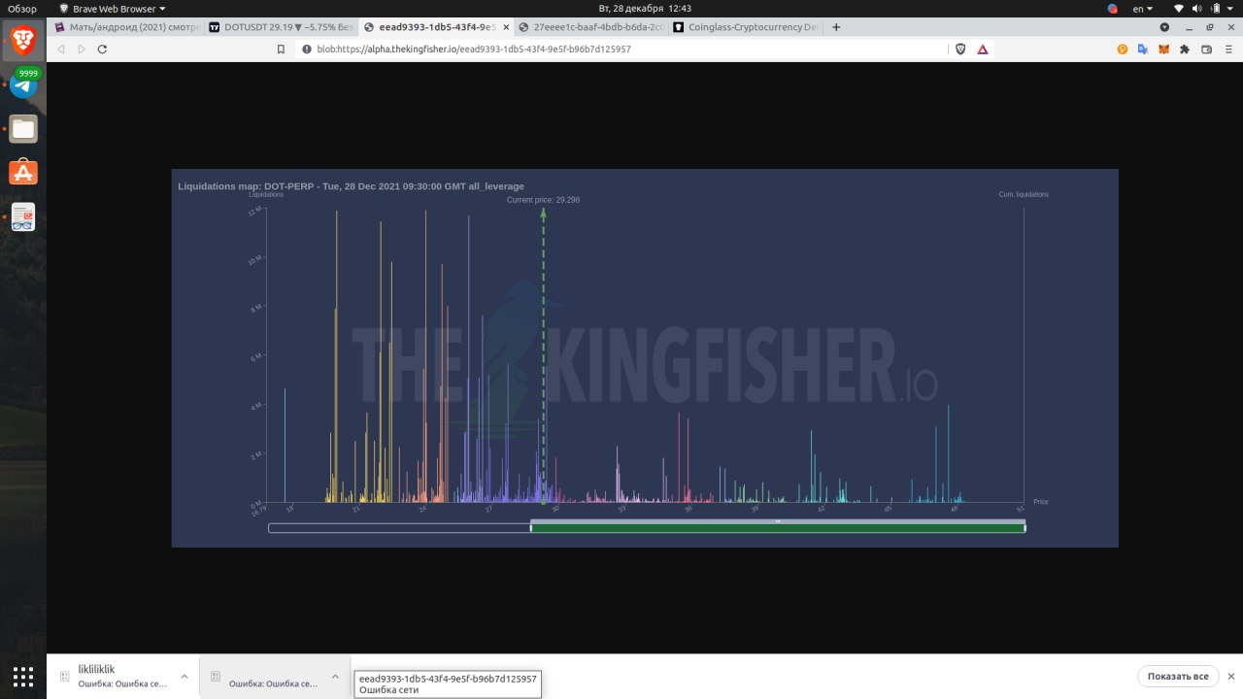Close the downloads bar
This screenshot has width=1243, height=699.
tap(1230, 676)
